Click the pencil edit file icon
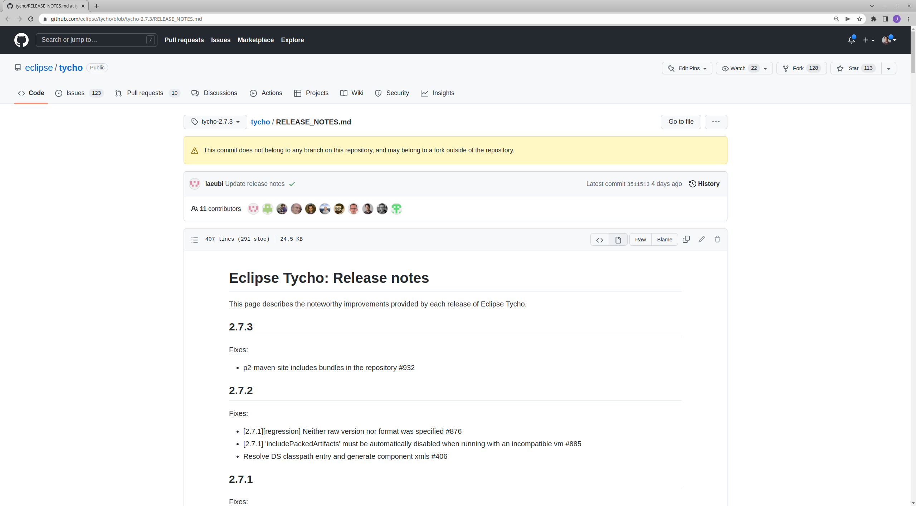 (702, 239)
